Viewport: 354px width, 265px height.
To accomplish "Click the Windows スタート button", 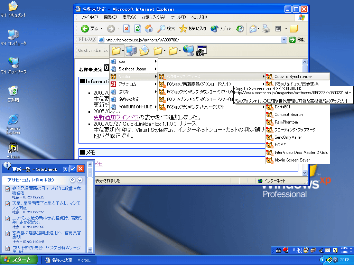I will tap(19, 260).
